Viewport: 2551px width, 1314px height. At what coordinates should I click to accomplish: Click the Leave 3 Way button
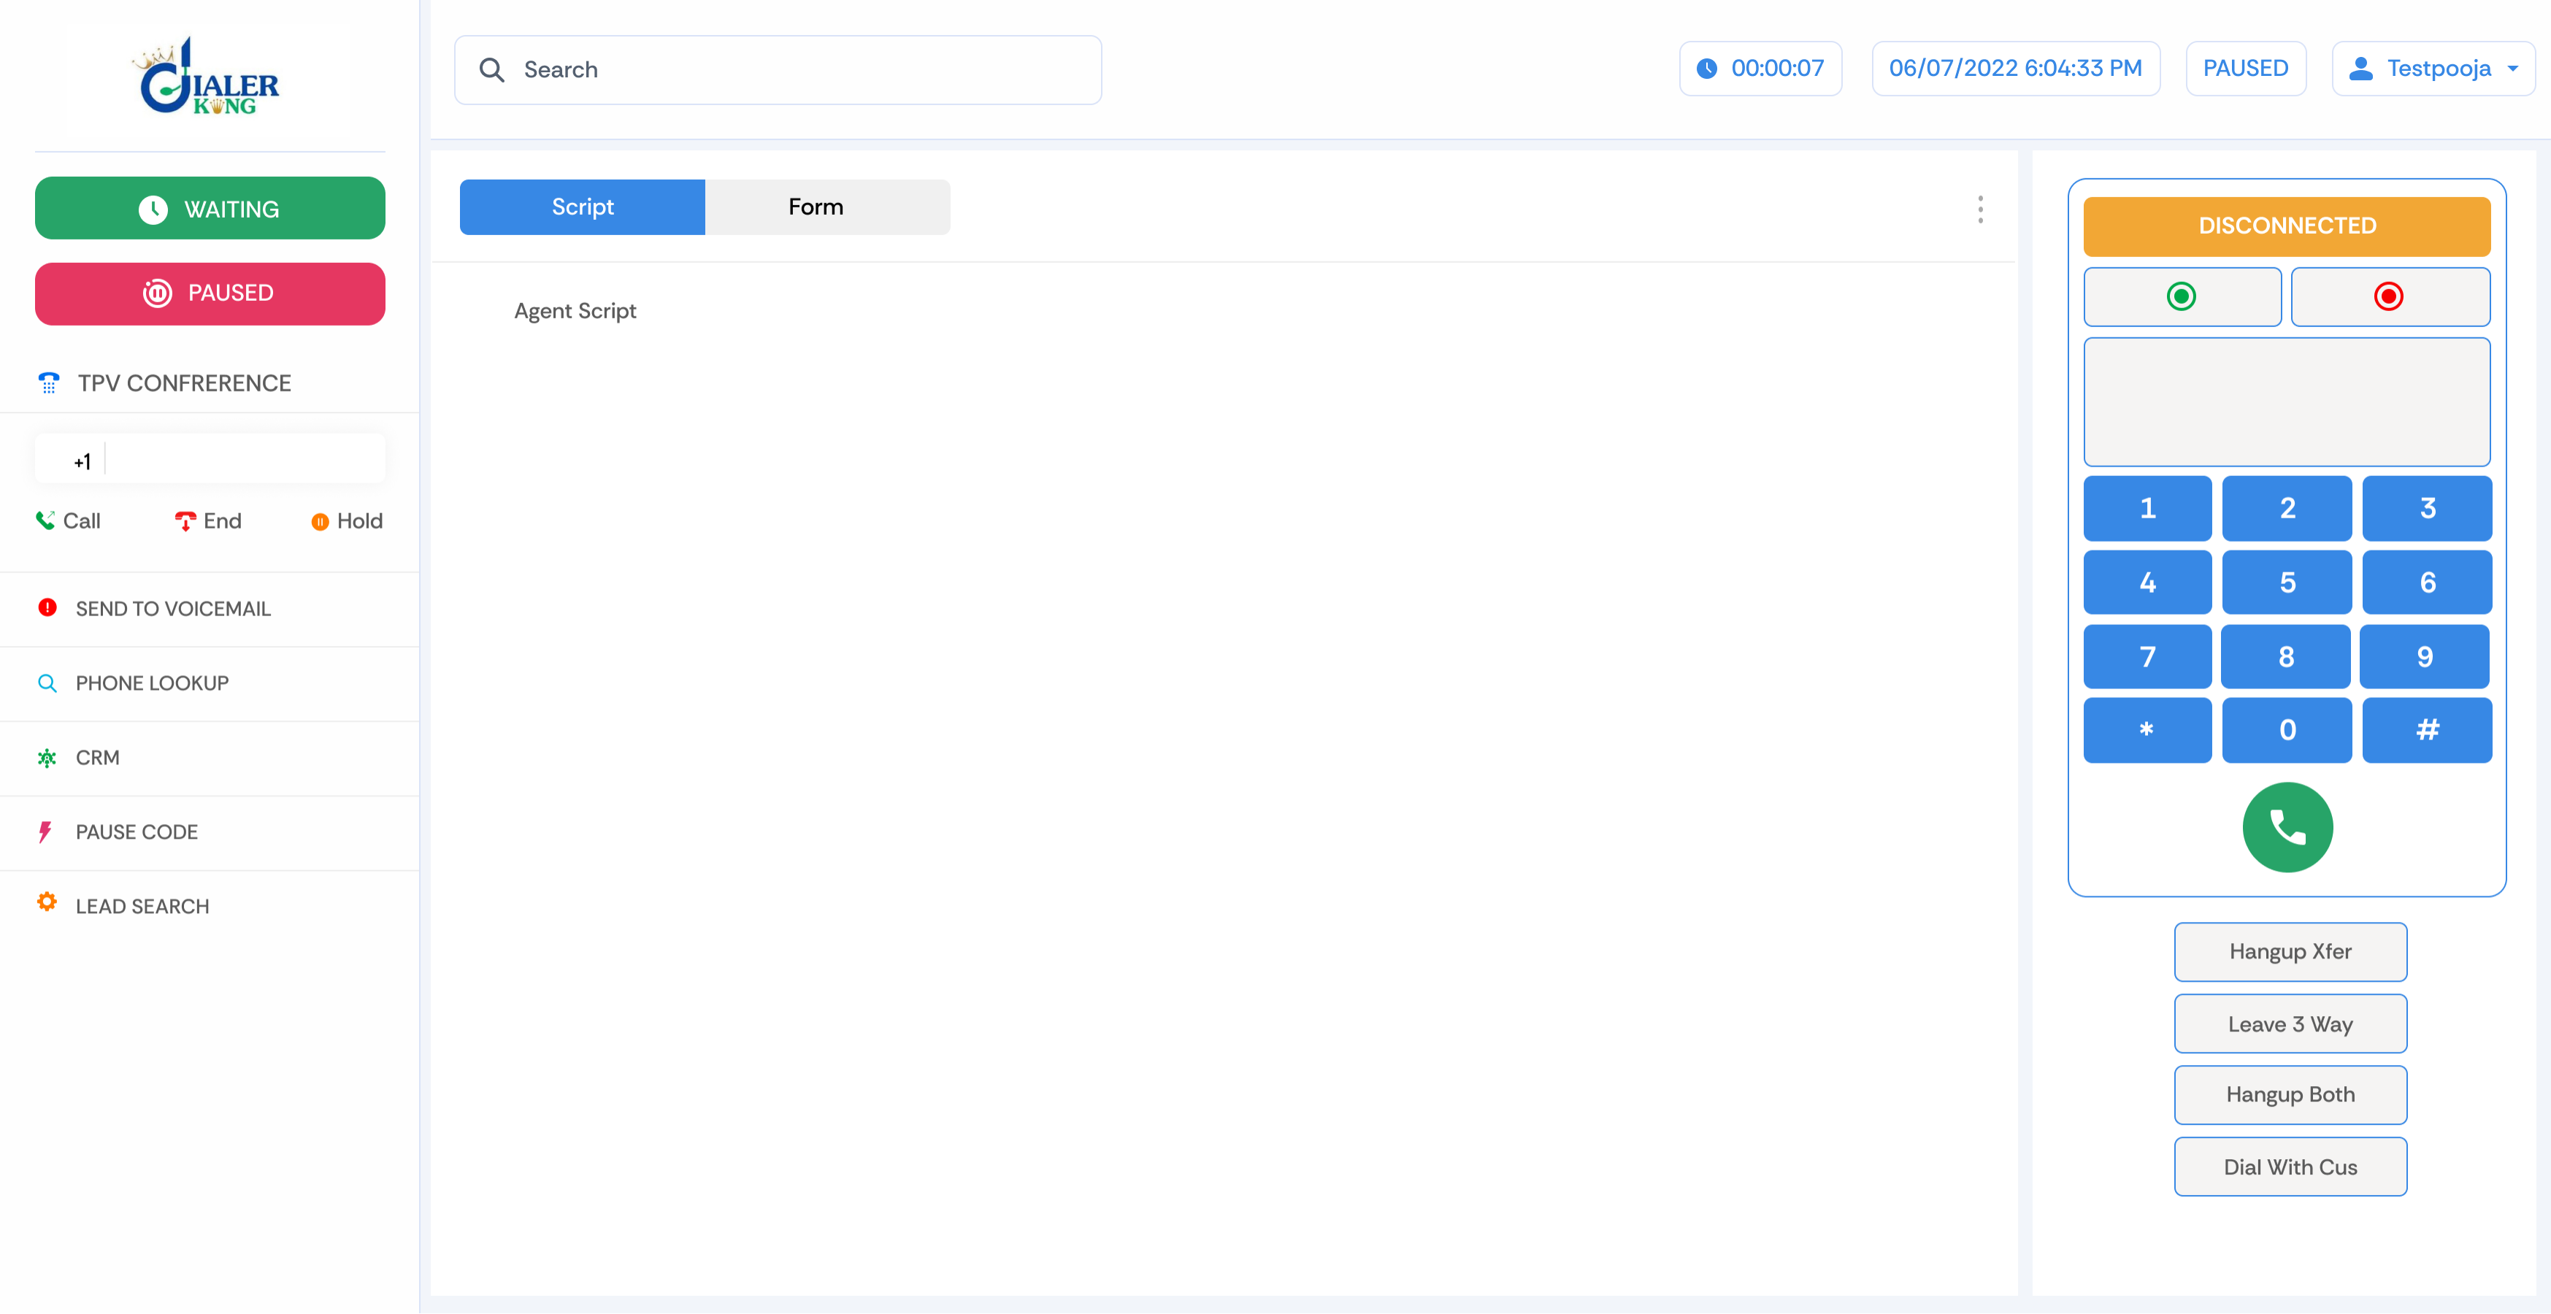(x=2290, y=1023)
